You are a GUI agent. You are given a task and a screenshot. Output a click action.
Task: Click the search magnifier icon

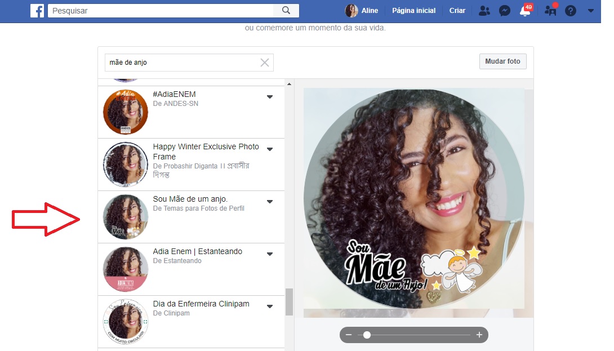pyautogui.click(x=286, y=10)
